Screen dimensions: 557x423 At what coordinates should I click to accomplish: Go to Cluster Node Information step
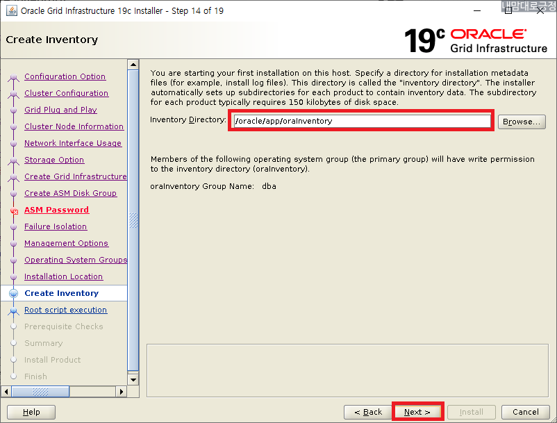(74, 127)
